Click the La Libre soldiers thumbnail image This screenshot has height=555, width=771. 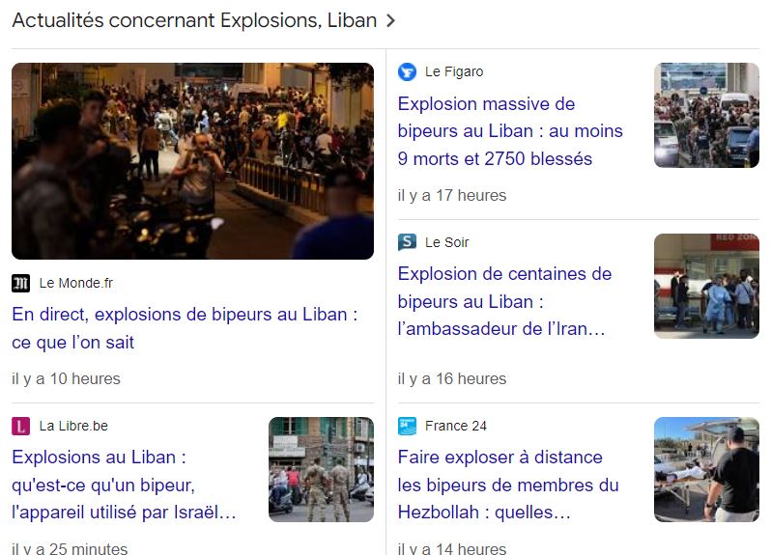click(321, 469)
